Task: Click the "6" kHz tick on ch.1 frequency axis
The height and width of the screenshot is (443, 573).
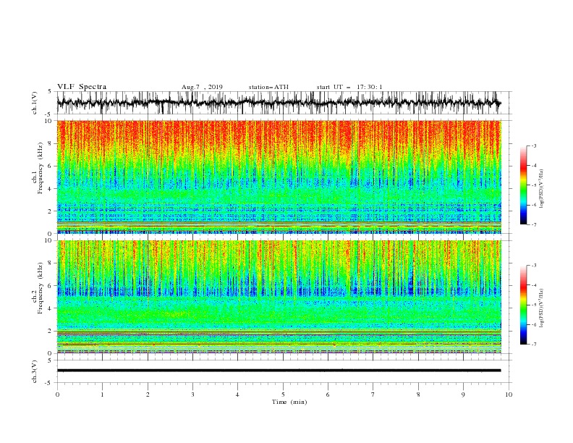Action: tap(51, 166)
